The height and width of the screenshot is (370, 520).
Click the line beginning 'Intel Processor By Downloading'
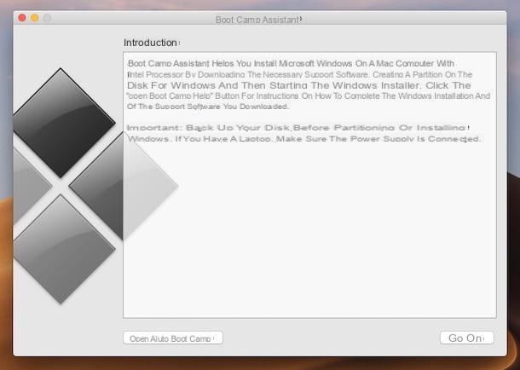coord(300,74)
